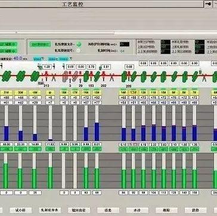Click the tall blue load bar below stand 15#

(97, 132)
